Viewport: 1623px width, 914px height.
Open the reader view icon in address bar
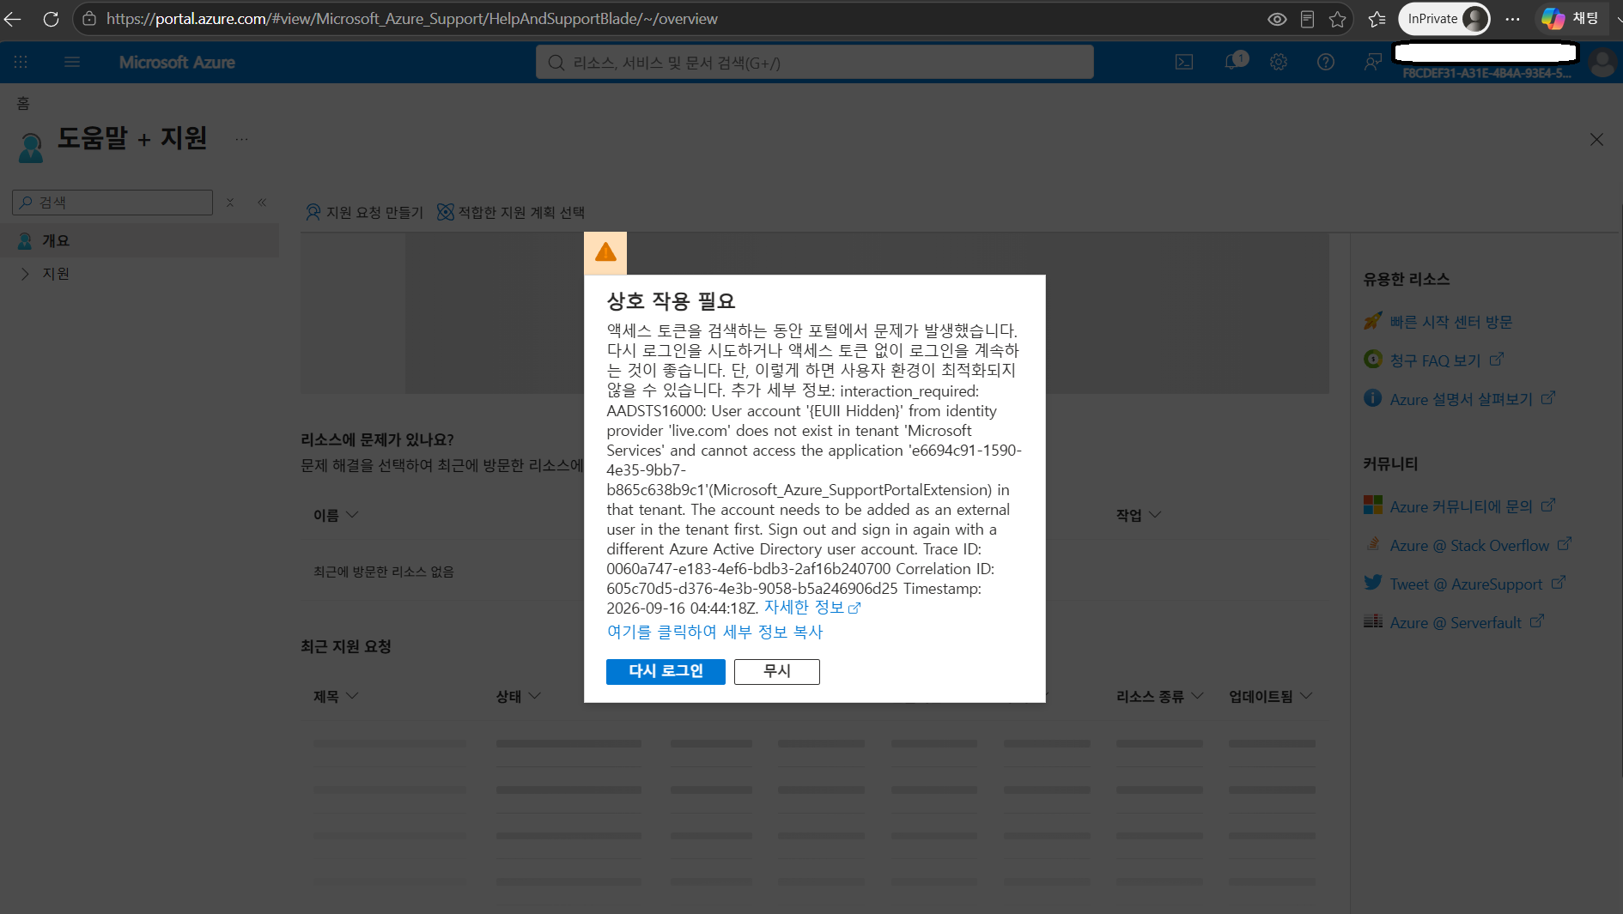(x=1307, y=19)
